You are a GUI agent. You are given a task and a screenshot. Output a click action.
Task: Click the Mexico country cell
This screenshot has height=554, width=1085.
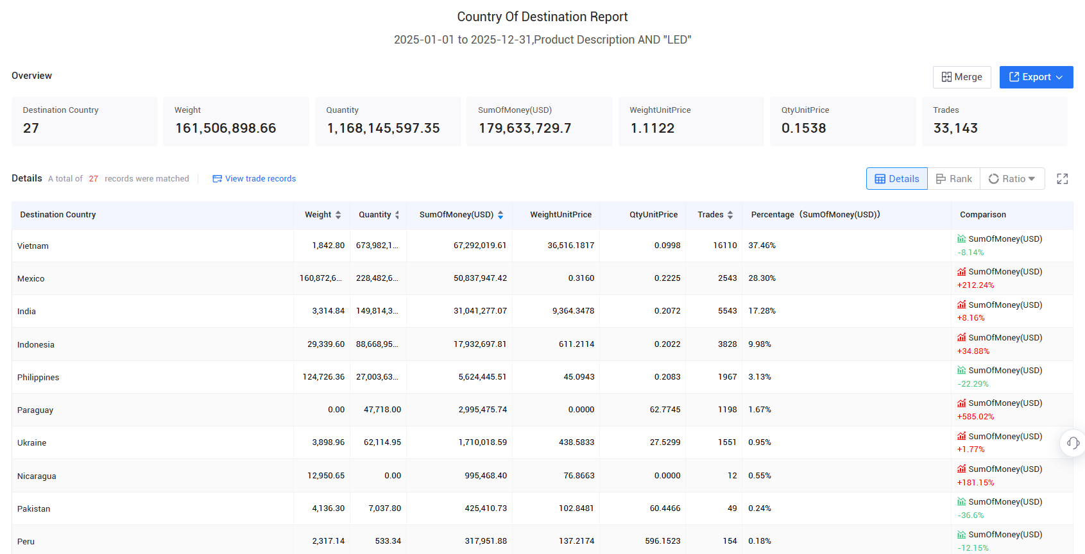coord(153,278)
